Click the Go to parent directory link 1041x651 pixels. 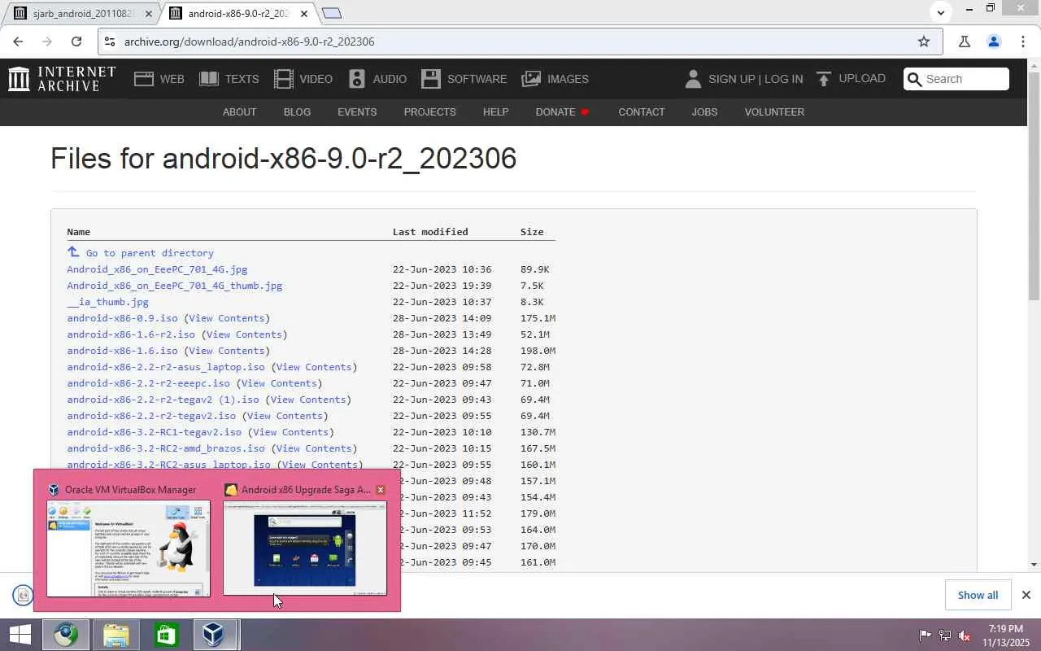point(150,253)
